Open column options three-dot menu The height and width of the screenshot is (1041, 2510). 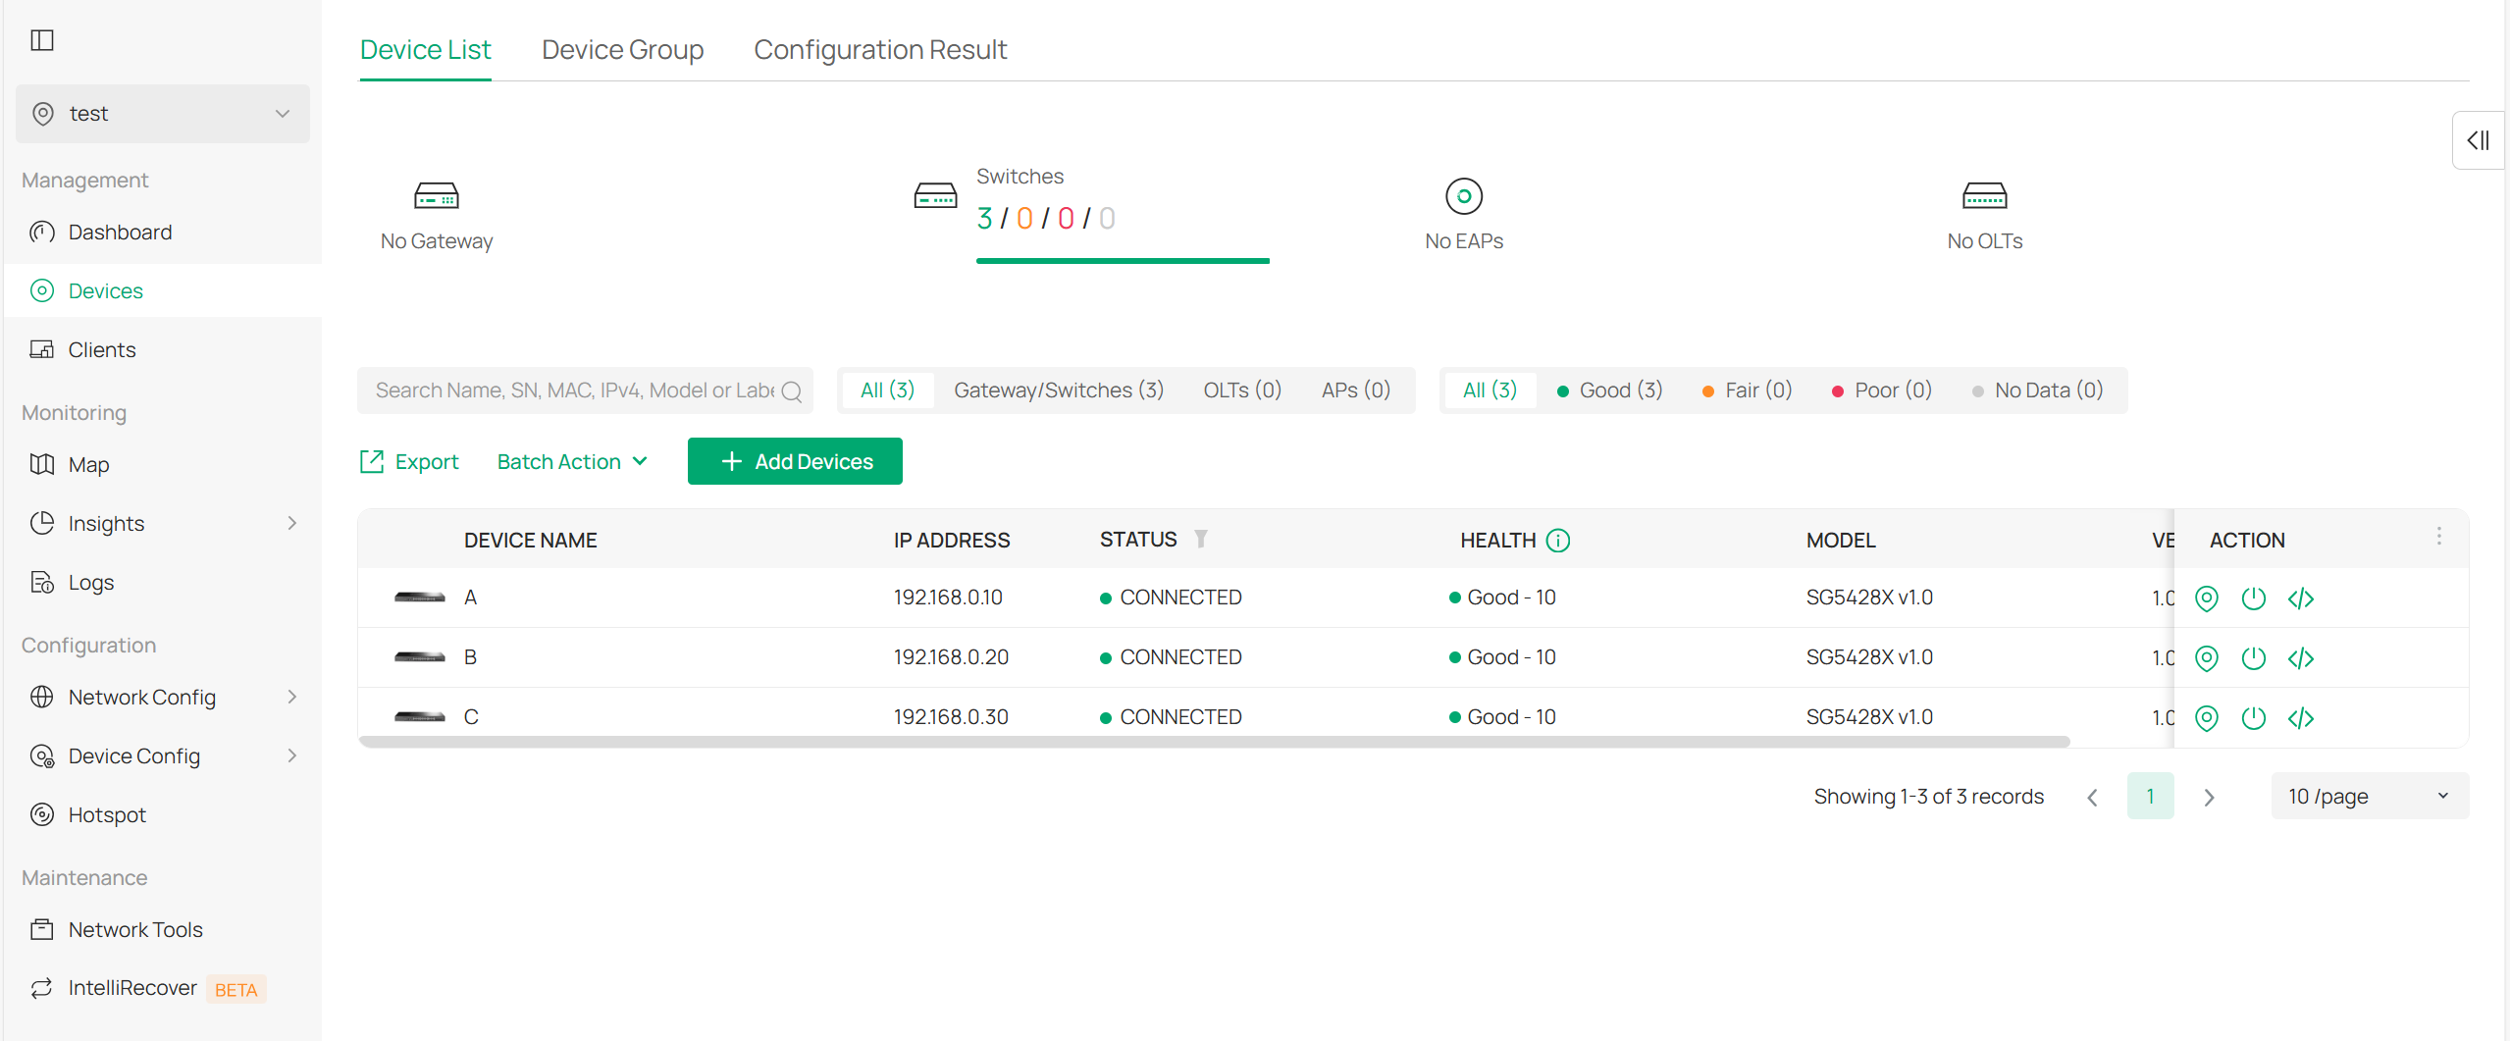(x=2438, y=537)
